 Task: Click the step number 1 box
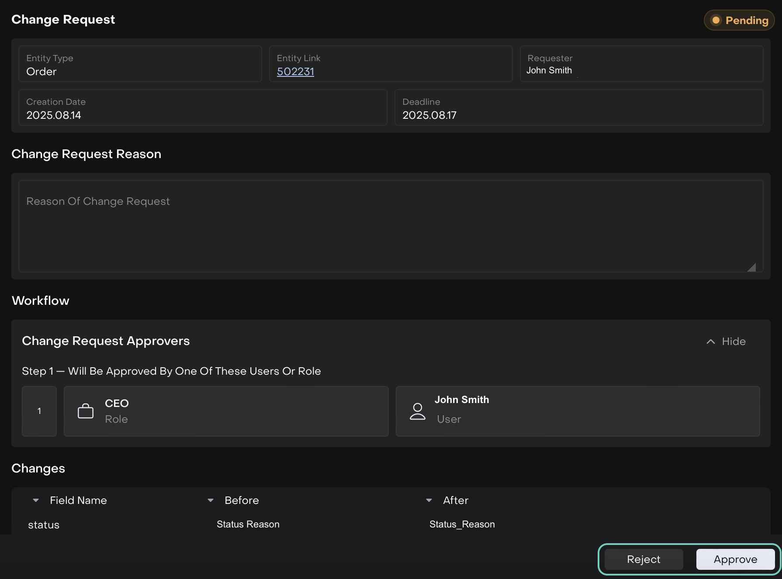(39, 411)
